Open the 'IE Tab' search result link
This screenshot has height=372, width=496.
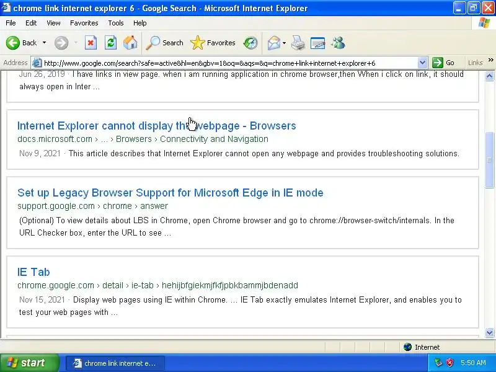tap(33, 272)
